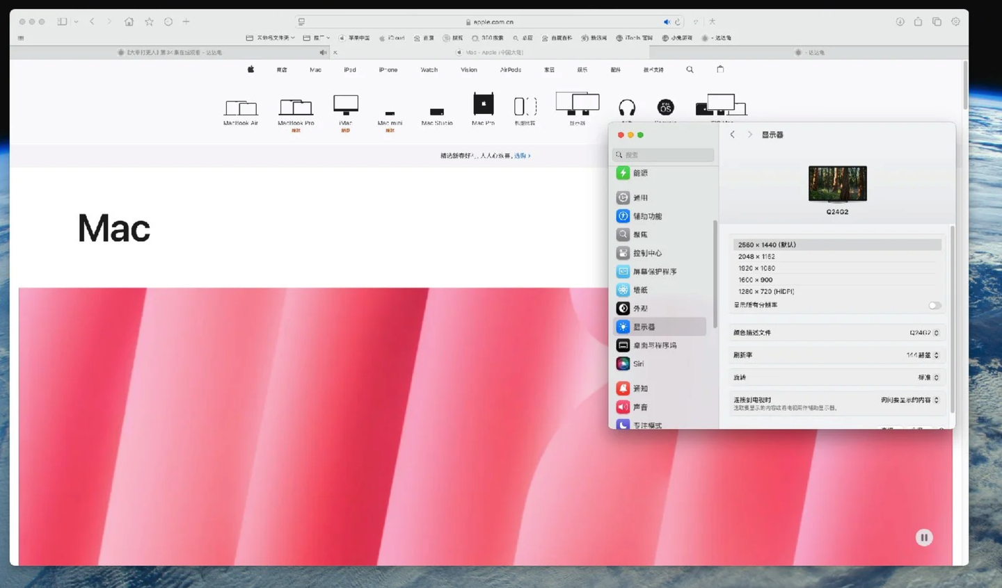Reload the apple.com.cn page
This screenshot has width=1002, height=588.
click(678, 22)
